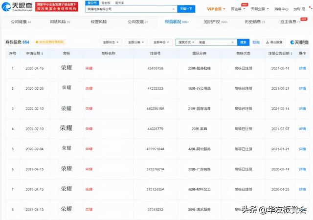Expand the 全部分类 filter dropdown
Screen dimensions: 313x220
point(135,42)
